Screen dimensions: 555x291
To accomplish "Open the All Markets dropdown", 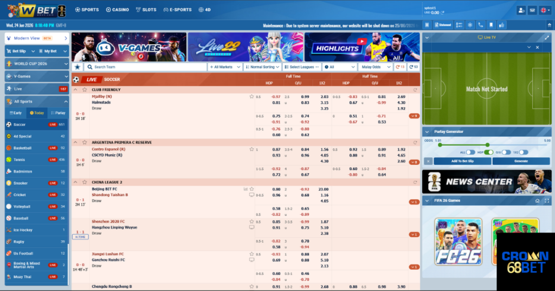I will [x=225, y=67].
